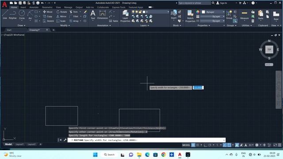
Task: Click the Measure tool
Action: tap(245, 15)
